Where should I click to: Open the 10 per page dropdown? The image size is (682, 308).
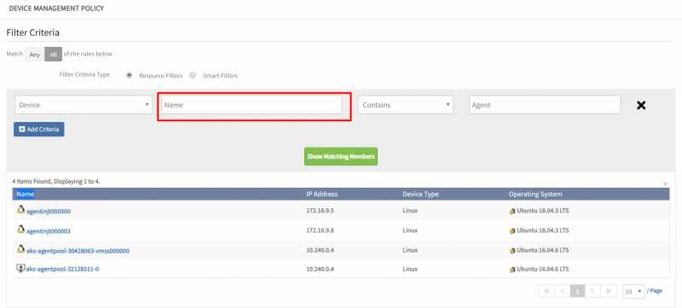(633, 292)
